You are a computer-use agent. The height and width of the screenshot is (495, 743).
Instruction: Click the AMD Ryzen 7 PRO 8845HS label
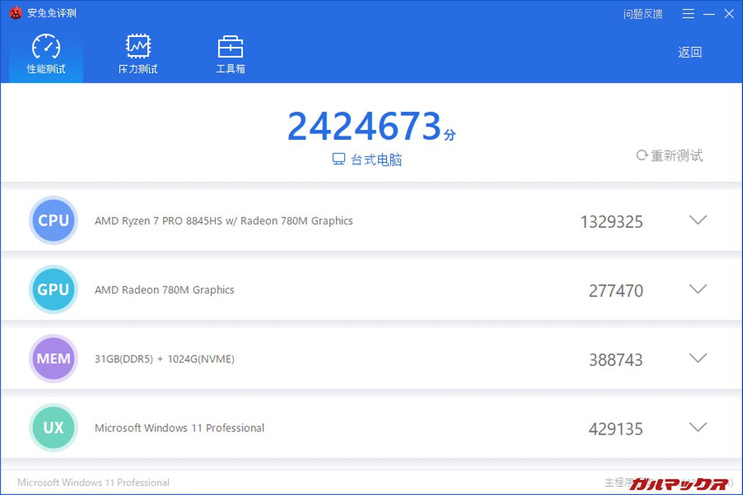point(223,221)
